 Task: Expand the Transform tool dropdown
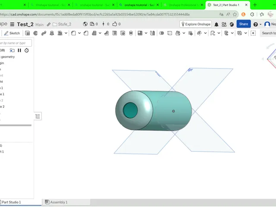point(184,33)
